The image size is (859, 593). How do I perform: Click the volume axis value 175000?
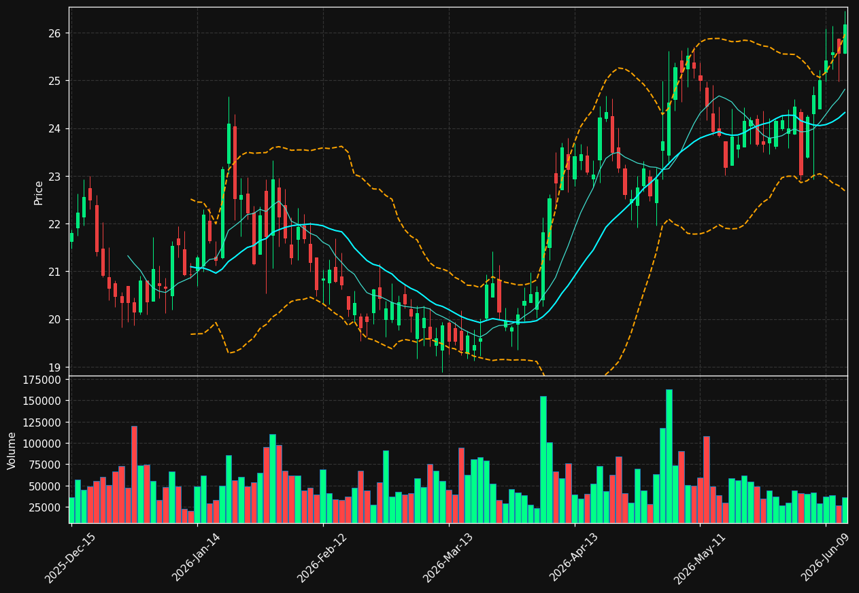[41, 380]
